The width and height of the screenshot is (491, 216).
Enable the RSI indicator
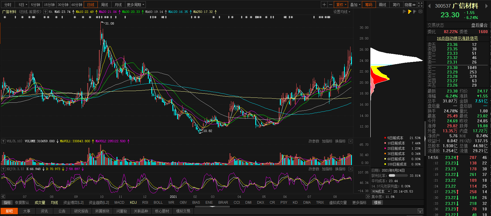145,203
